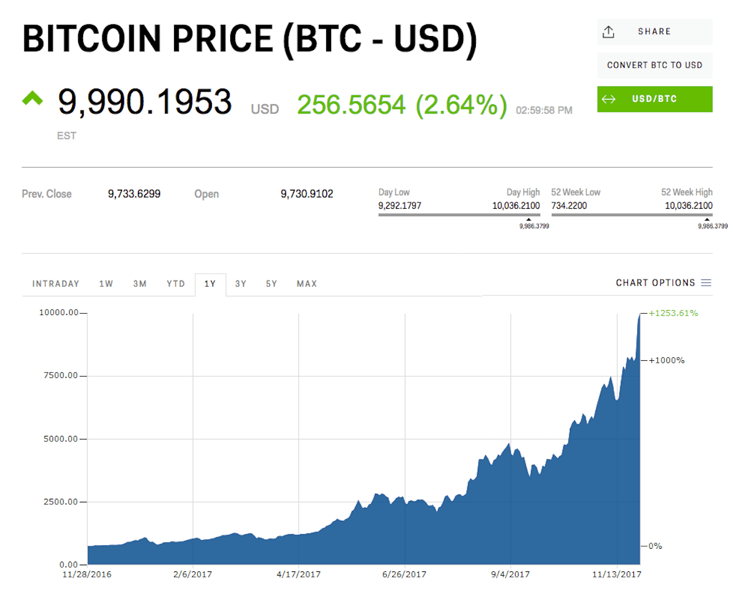Switch chart to the 3Y range
Image resolution: width=733 pixels, height=608 pixels.
pos(241,284)
